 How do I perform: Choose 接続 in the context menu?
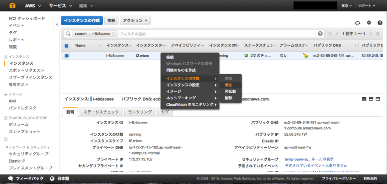190,57
